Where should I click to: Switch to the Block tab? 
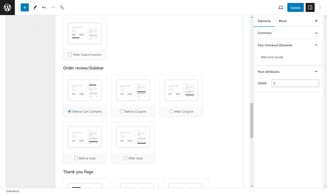coord(283,21)
